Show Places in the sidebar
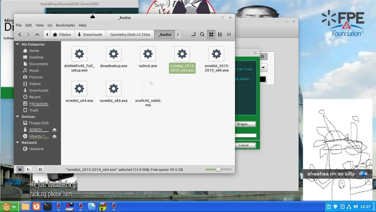Screen dimensions: 376x212 pyautogui.click(x=20, y=169)
